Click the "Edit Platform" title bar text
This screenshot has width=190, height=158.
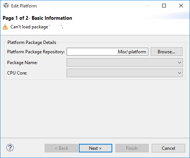pos(24,6)
